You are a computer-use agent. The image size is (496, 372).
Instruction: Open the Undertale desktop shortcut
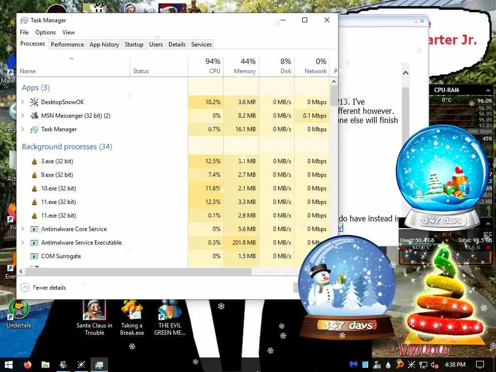pos(19,314)
